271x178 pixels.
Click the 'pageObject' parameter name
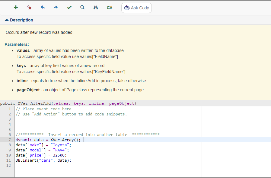(28, 90)
